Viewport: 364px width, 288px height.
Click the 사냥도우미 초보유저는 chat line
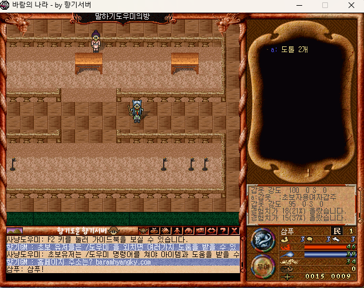(123, 255)
